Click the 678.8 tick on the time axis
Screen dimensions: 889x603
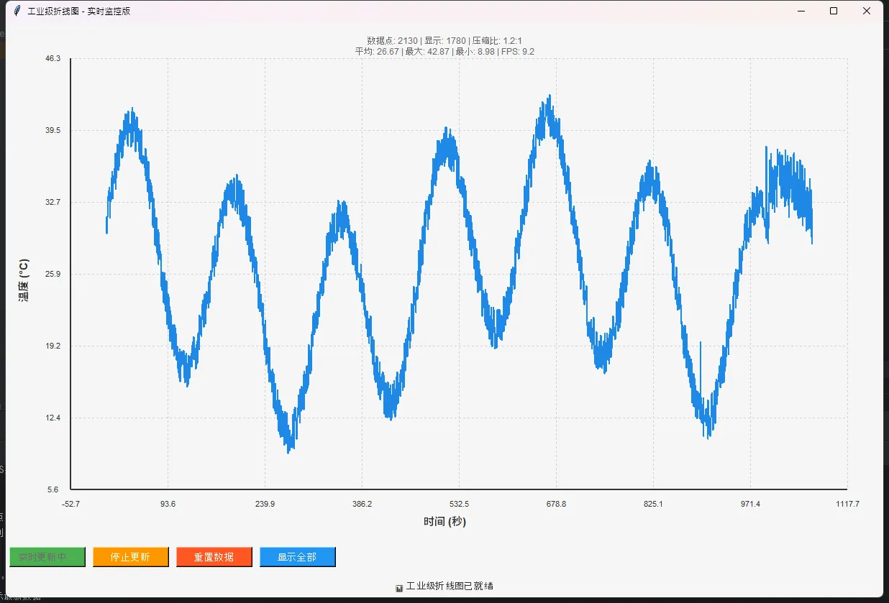[556, 504]
